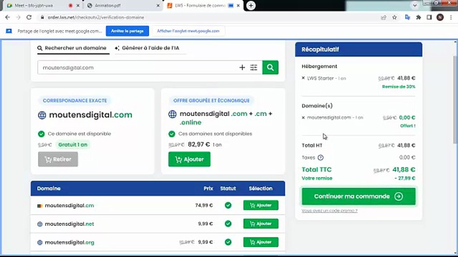
Task: Click the 74,99 € price cell
Action: pyautogui.click(x=204, y=206)
